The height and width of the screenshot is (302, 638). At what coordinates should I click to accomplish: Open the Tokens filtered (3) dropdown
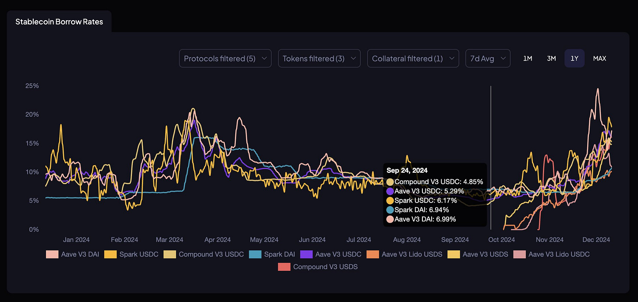(319, 58)
